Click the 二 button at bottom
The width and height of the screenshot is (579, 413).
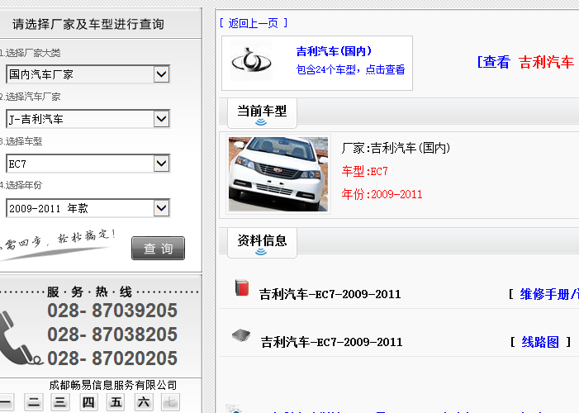pyautogui.click(x=34, y=402)
